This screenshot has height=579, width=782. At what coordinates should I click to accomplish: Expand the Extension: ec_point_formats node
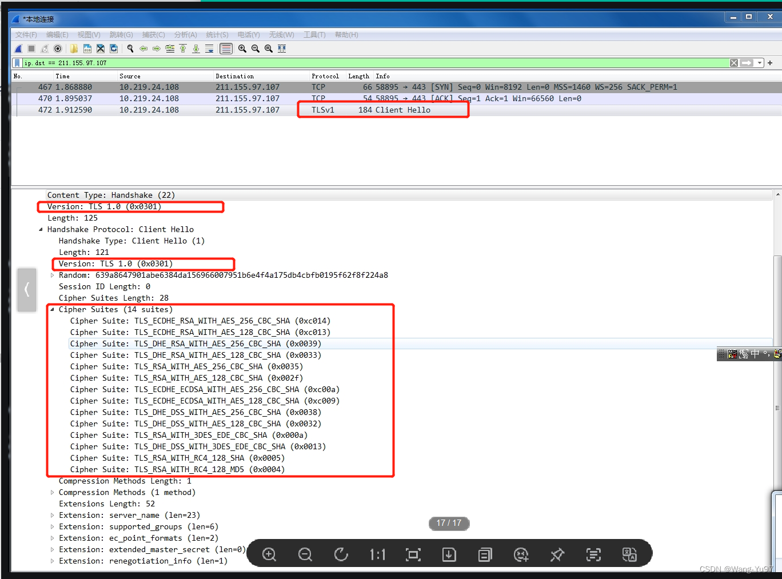(x=52, y=538)
